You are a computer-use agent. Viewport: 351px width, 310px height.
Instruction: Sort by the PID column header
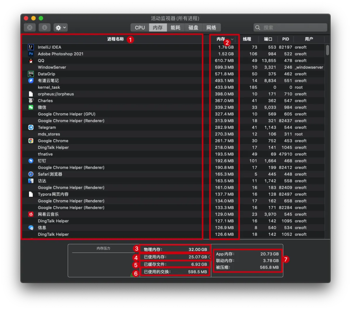(285, 39)
